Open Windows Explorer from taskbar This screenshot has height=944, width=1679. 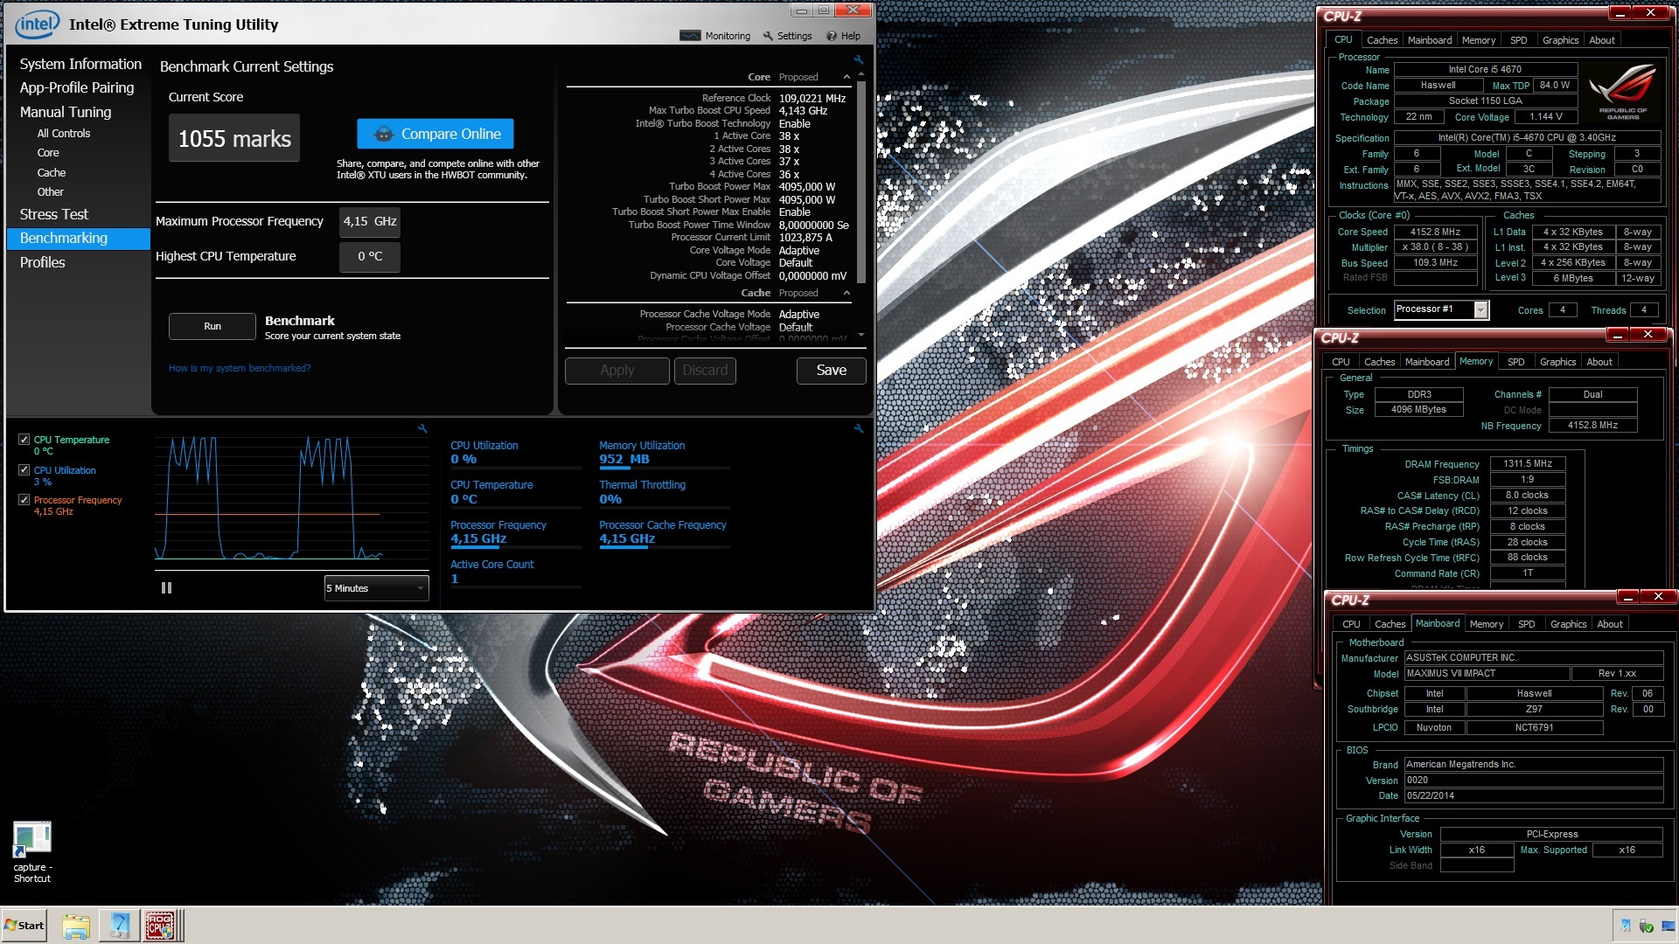click(76, 926)
